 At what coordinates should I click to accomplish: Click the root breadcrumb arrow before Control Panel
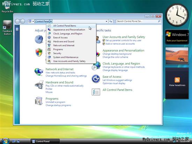33,21
